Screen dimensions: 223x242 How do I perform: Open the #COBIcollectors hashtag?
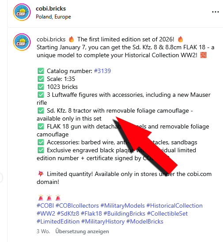(x=77, y=206)
